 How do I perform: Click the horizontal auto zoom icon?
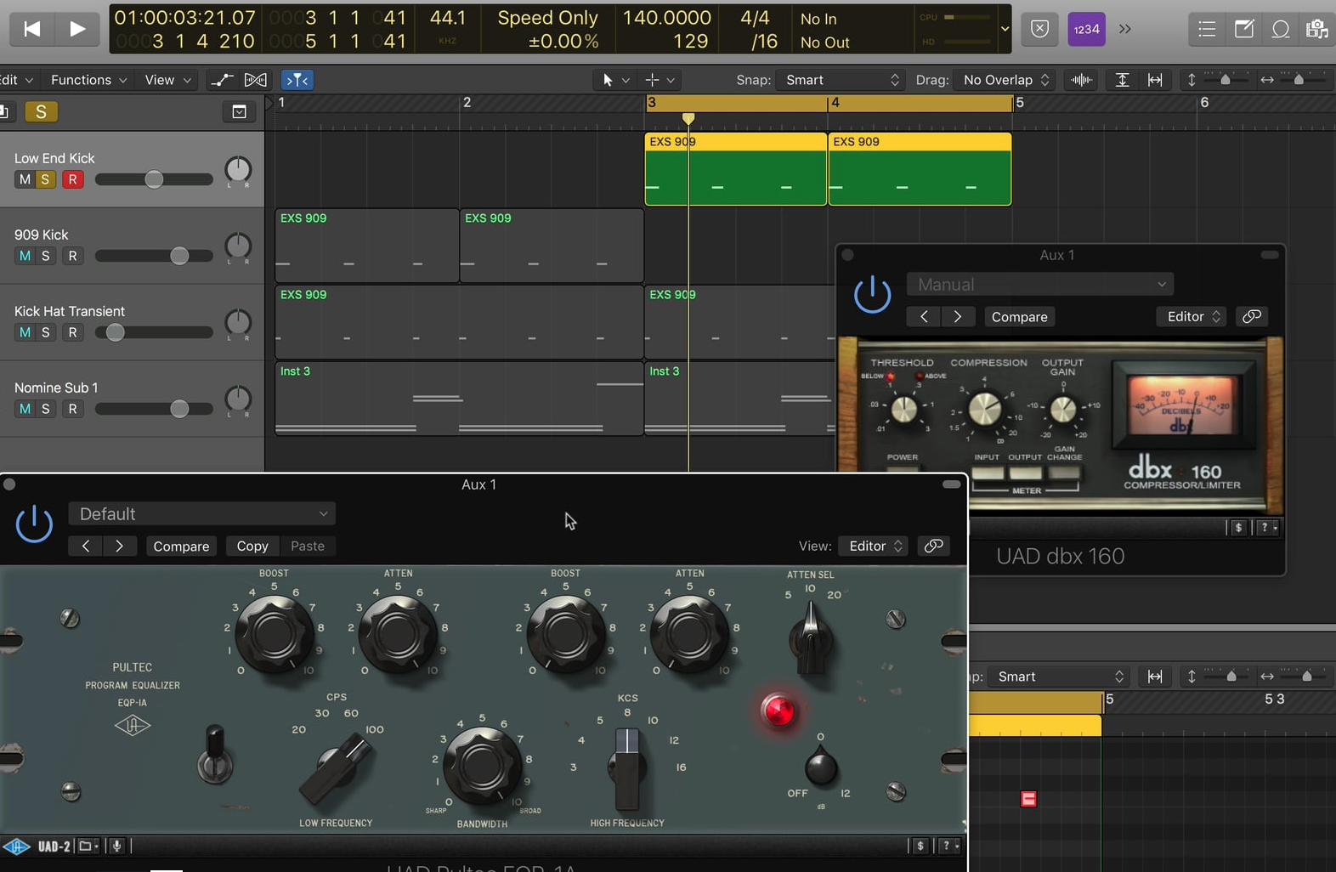tap(1155, 80)
